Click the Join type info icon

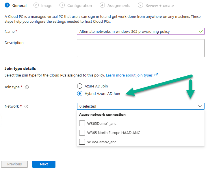click(x=27, y=87)
